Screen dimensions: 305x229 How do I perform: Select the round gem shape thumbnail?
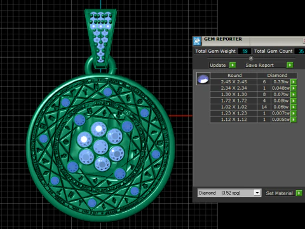[x=203, y=79]
